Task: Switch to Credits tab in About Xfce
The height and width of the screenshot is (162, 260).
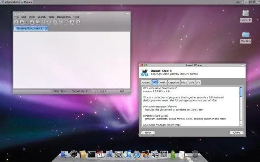Action: pyautogui.click(x=162, y=83)
